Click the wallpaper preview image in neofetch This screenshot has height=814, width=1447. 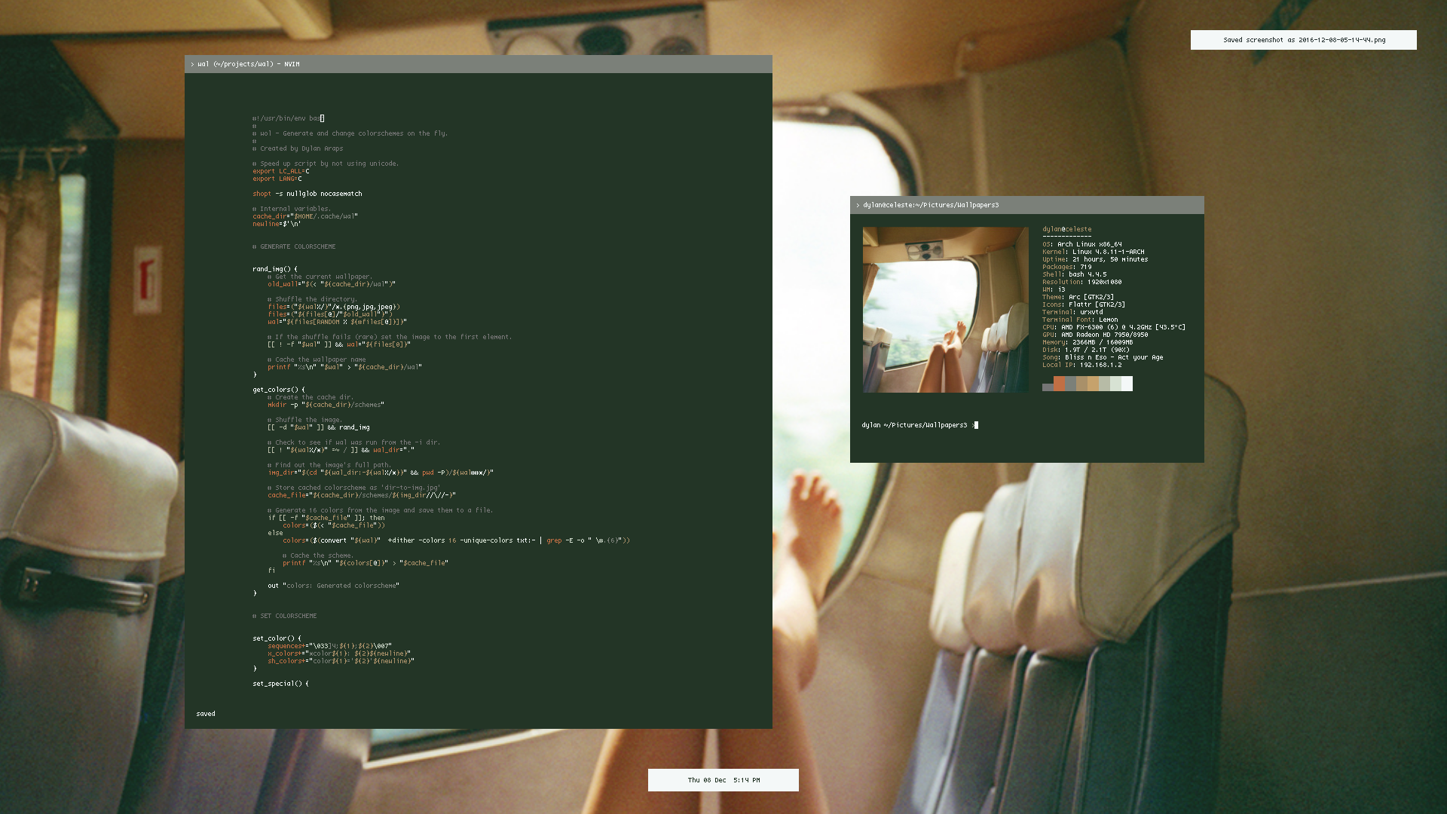(x=945, y=310)
